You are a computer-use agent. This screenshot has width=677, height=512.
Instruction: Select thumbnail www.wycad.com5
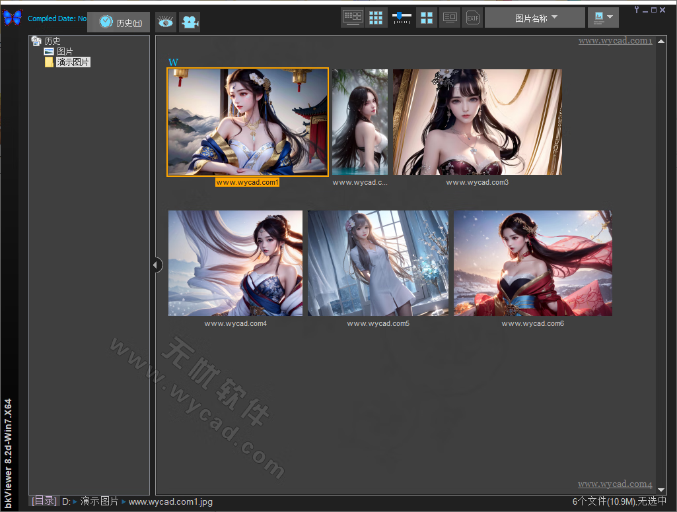tap(378, 263)
